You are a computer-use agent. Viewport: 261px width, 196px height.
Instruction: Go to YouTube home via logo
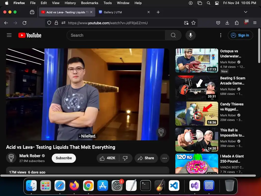(x=30, y=35)
